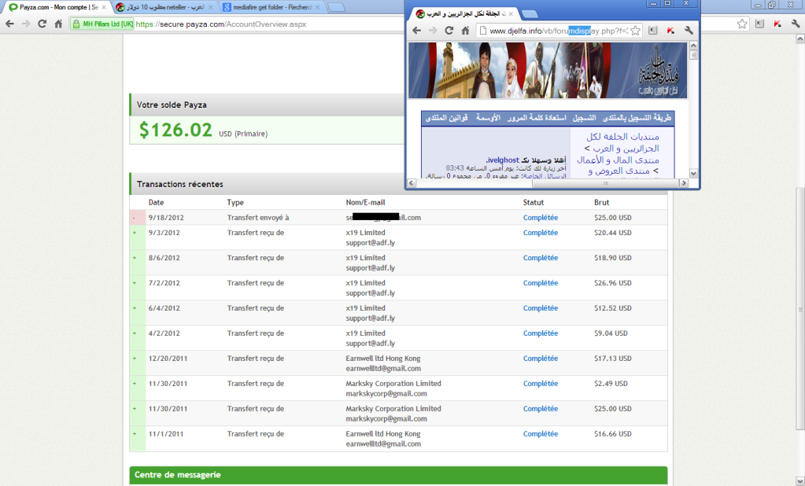The width and height of the screenshot is (805, 486).
Task: Click the password recovery link in djelfa menu
Action: [537, 118]
